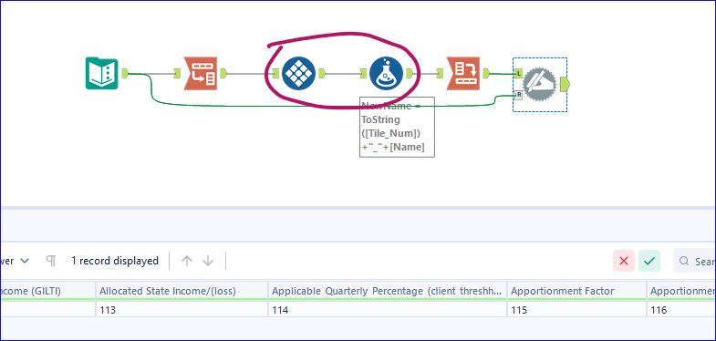The image size is (716, 341).
Task: Click the Applicable Quarterly Percentage column header
Action: 388,291
